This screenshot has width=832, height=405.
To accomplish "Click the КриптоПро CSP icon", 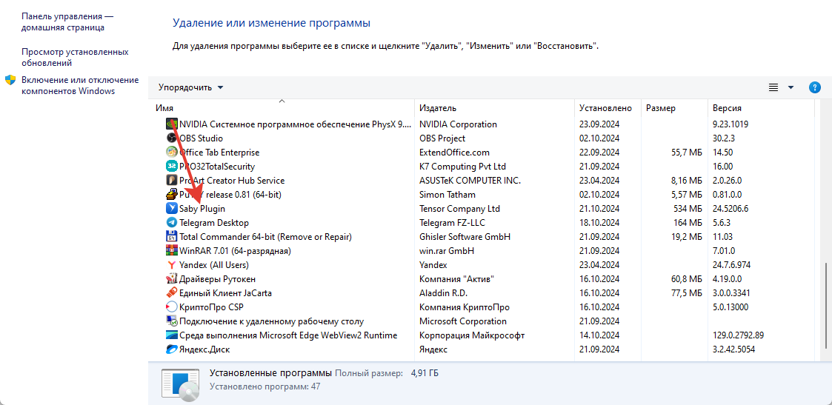I will [172, 307].
